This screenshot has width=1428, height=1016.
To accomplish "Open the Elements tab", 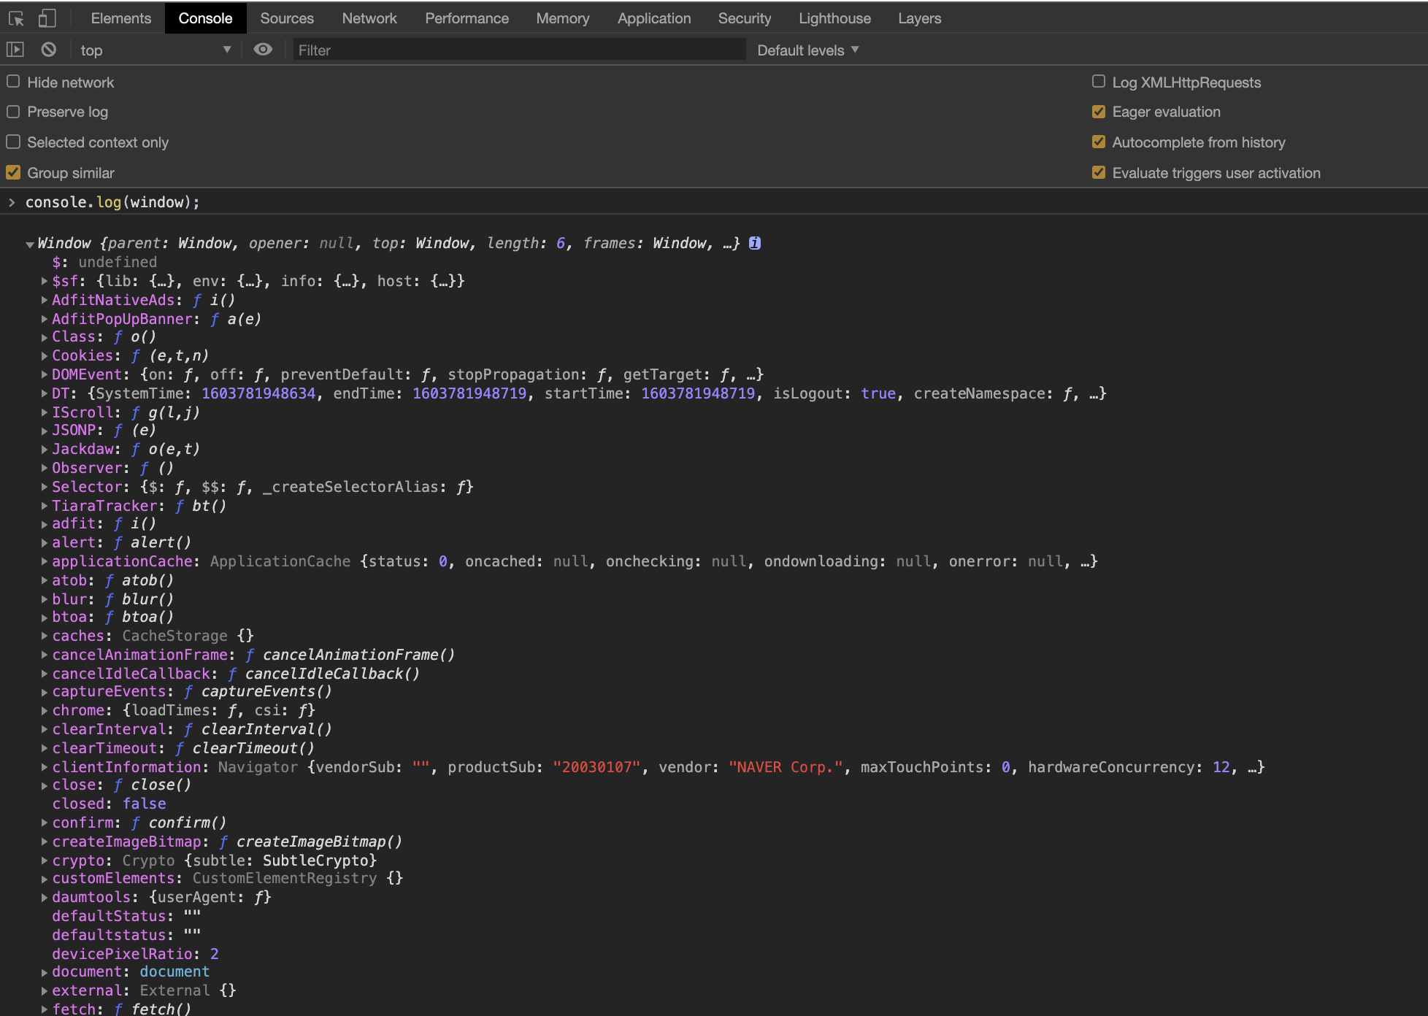I will [120, 18].
